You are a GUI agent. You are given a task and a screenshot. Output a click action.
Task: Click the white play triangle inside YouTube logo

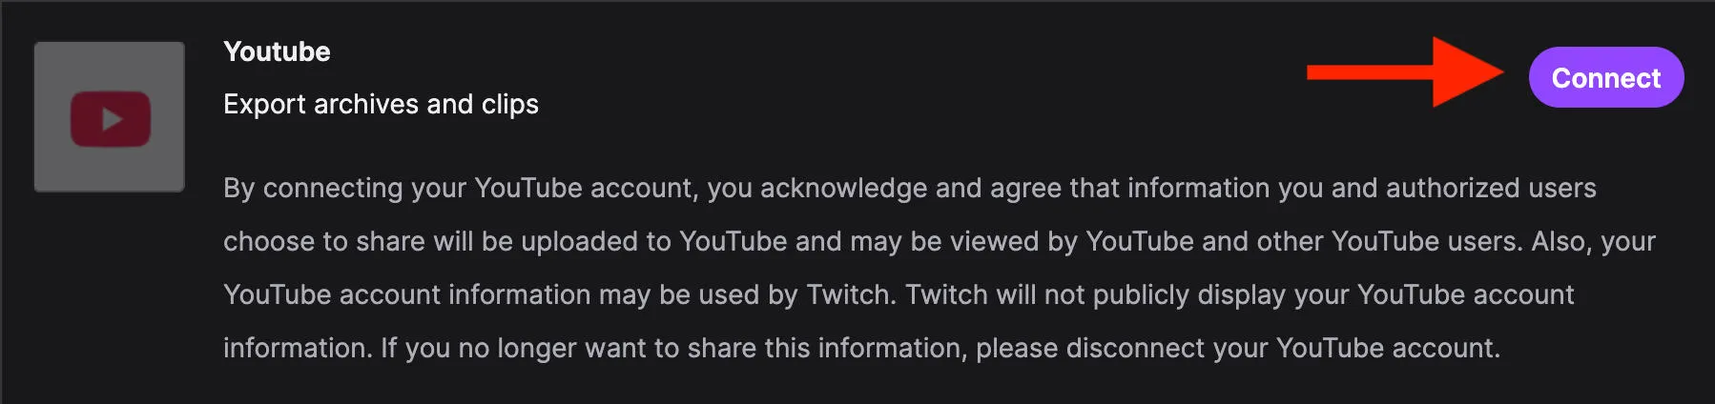tap(113, 119)
